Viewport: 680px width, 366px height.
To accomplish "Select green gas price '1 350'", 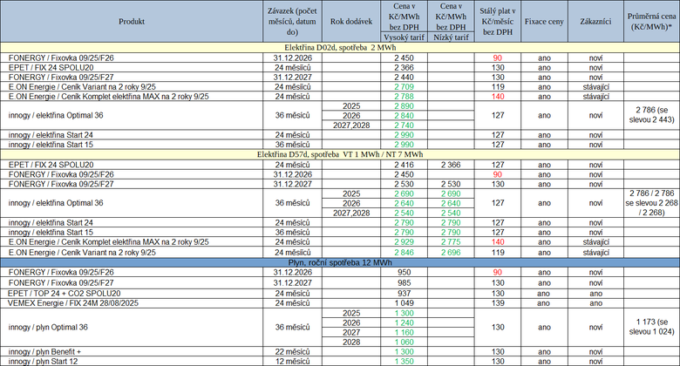I will (x=405, y=362).
